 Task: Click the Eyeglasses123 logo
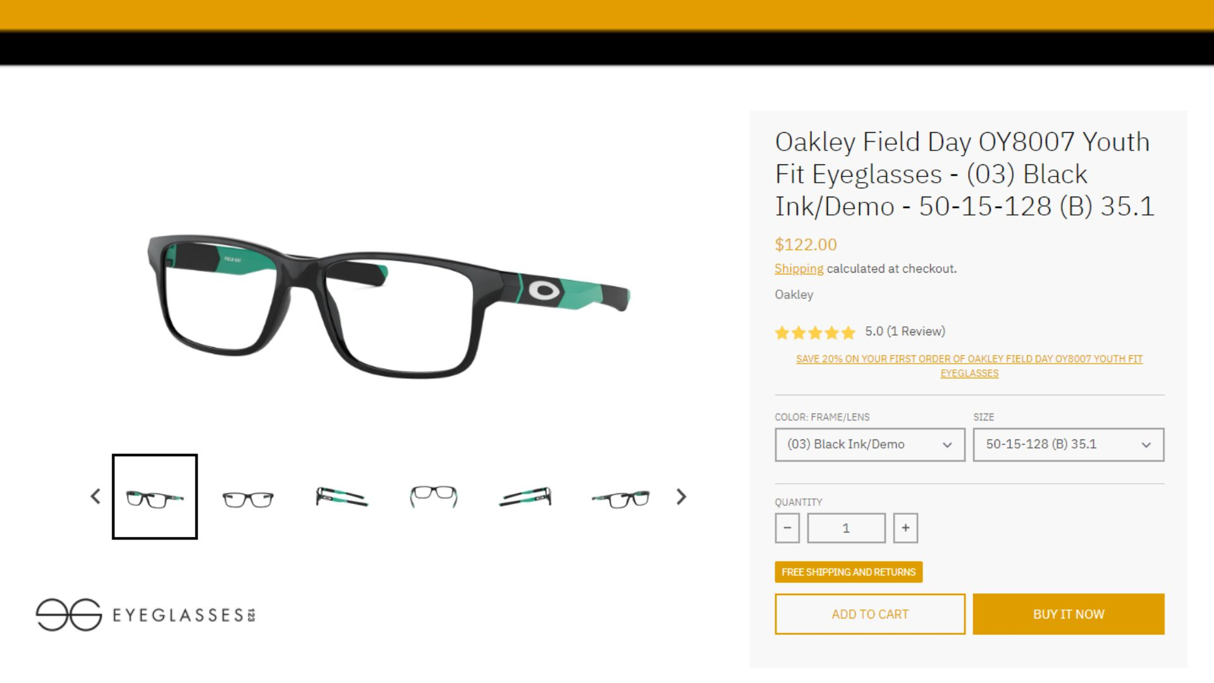145,615
